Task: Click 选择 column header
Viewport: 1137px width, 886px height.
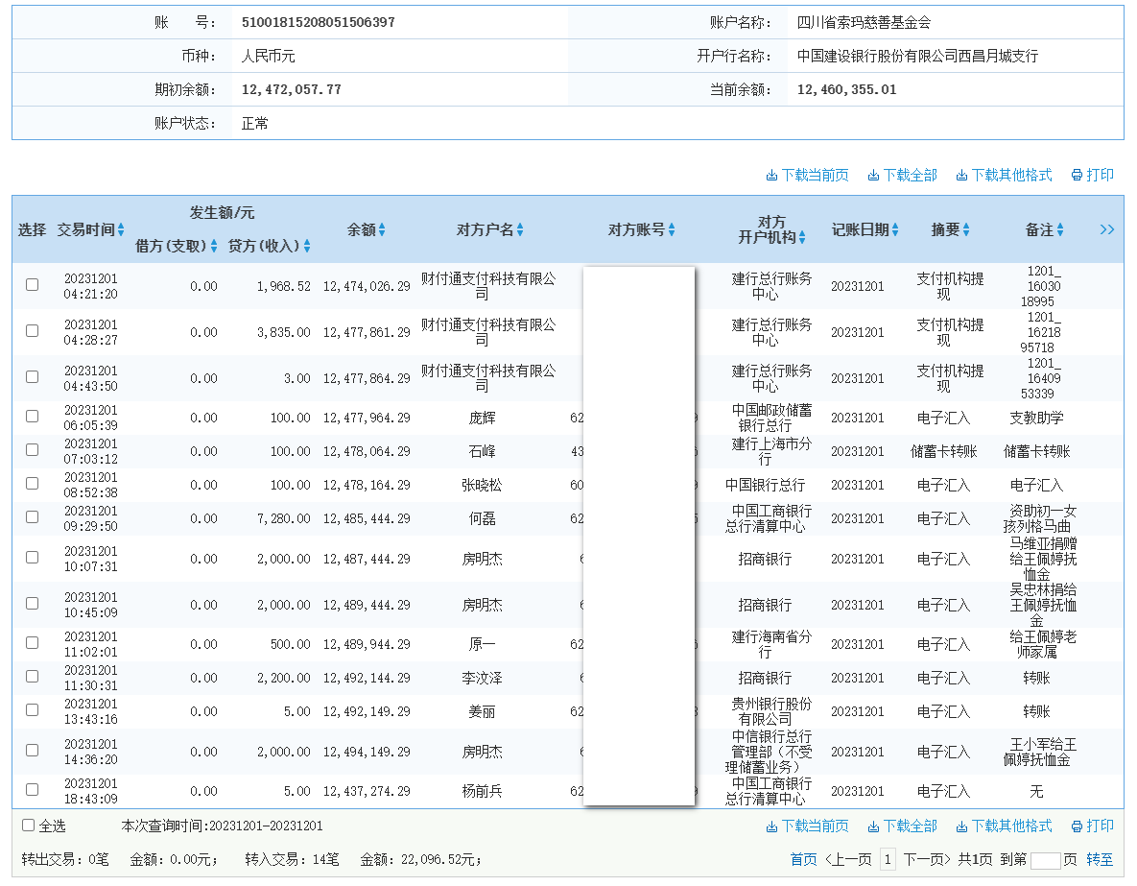Action: coord(32,230)
